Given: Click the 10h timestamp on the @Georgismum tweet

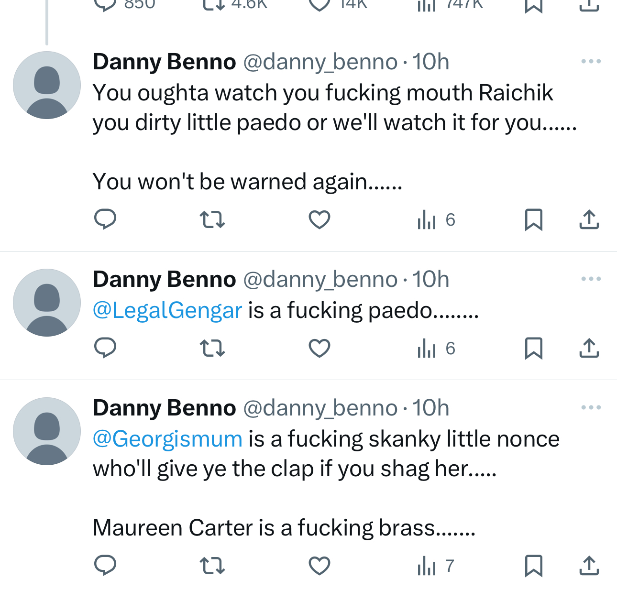Looking at the screenshot, I should [431, 408].
